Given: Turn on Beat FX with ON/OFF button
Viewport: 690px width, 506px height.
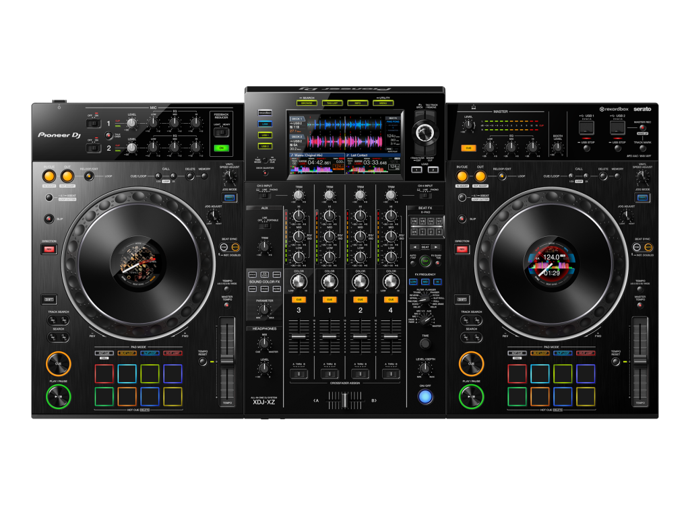Looking at the screenshot, I should (x=425, y=396).
